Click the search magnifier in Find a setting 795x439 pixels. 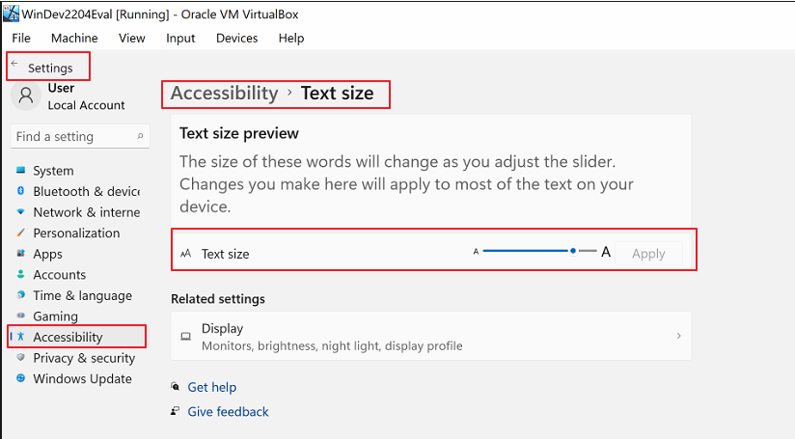(x=141, y=137)
